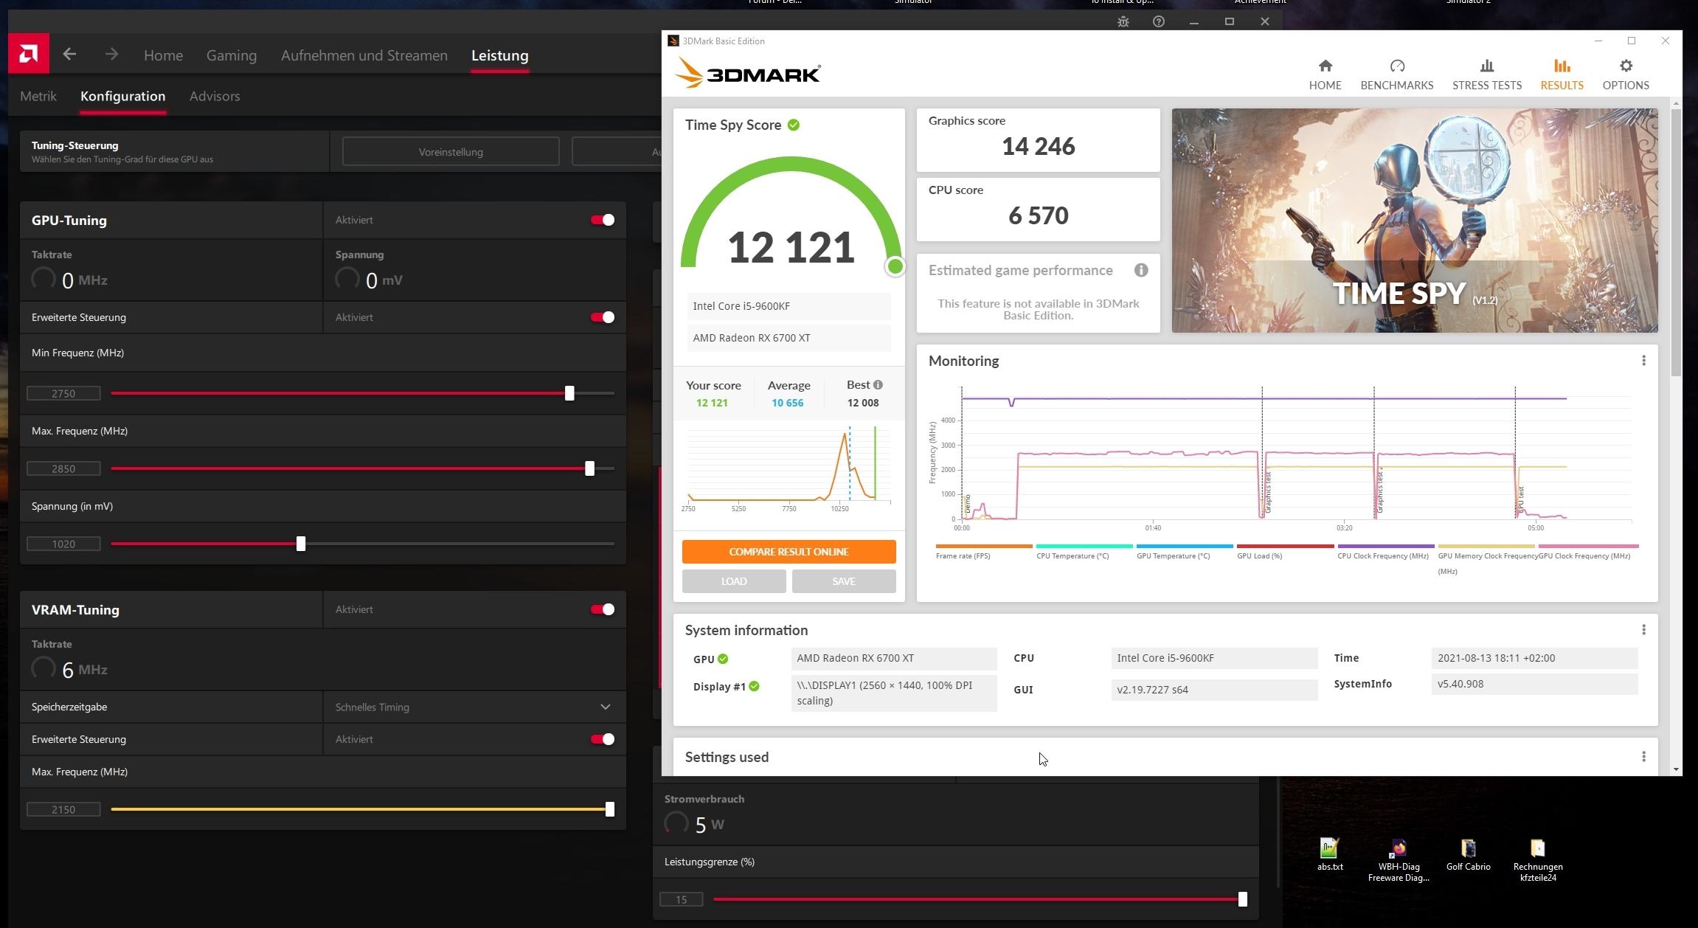Click the Spannung (in mV) slider handle
Viewport: 1698px width, 928px height.
click(301, 544)
